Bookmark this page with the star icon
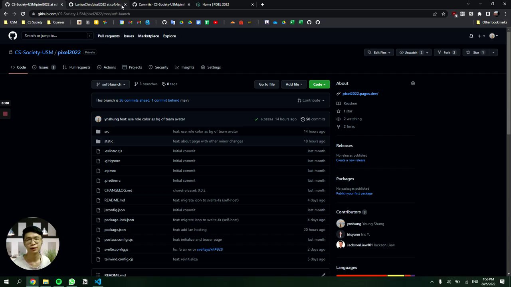Viewport: 511px width, 287px height. (443, 14)
